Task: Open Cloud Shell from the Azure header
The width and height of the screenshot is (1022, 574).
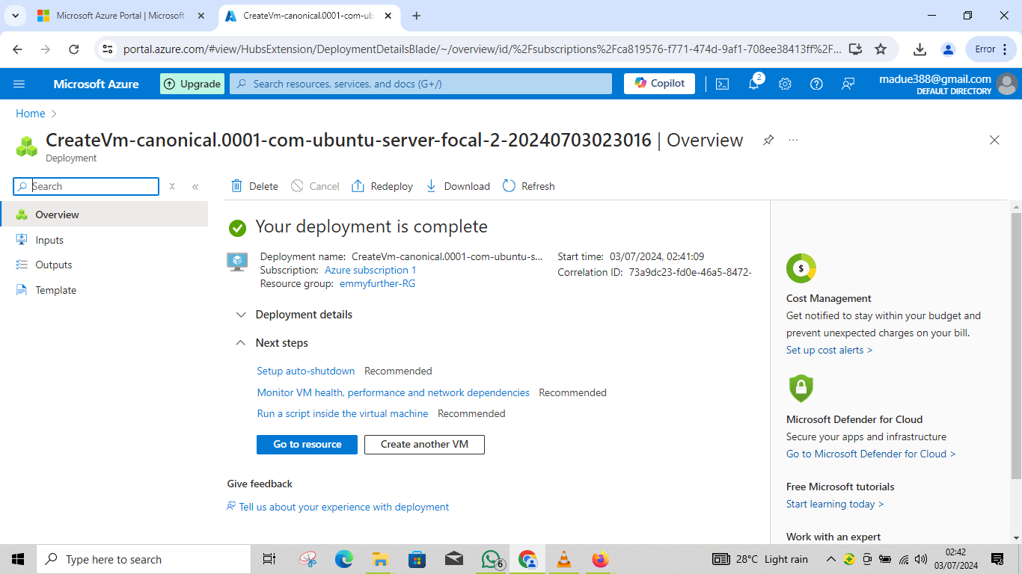Action: click(722, 84)
